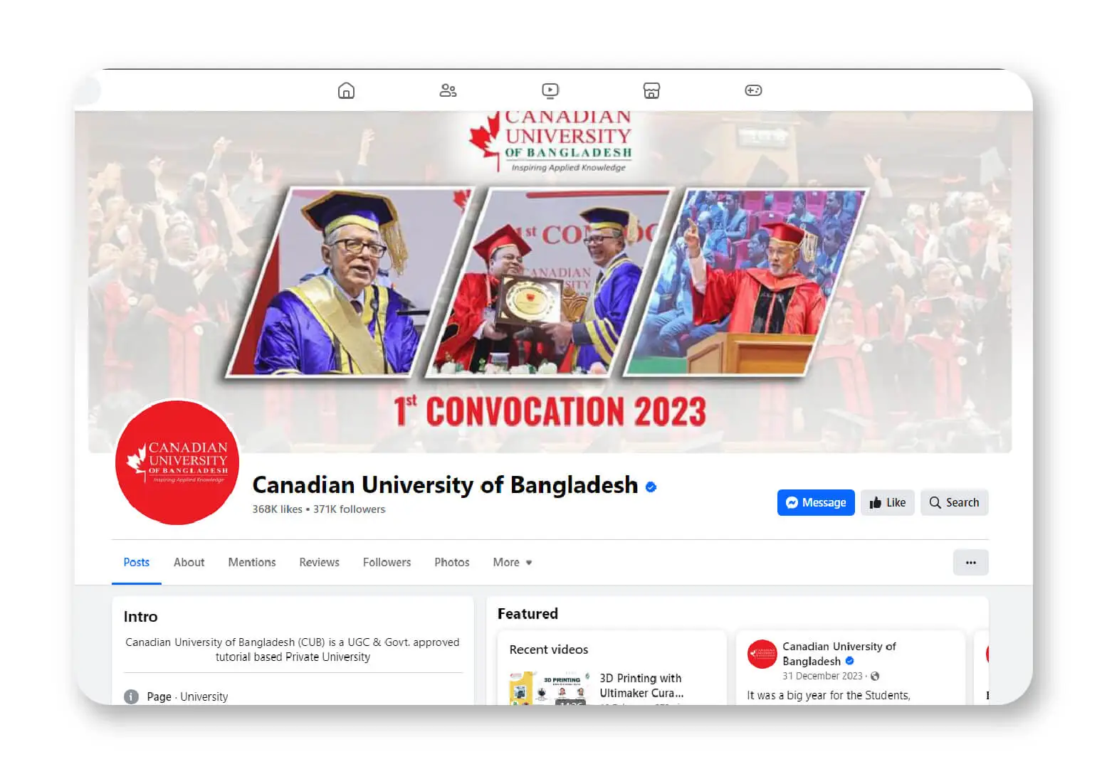This screenshot has width=1107, height=774.
Task: Open the Friends icon in top navigation
Action: click(x=448, y=90)
